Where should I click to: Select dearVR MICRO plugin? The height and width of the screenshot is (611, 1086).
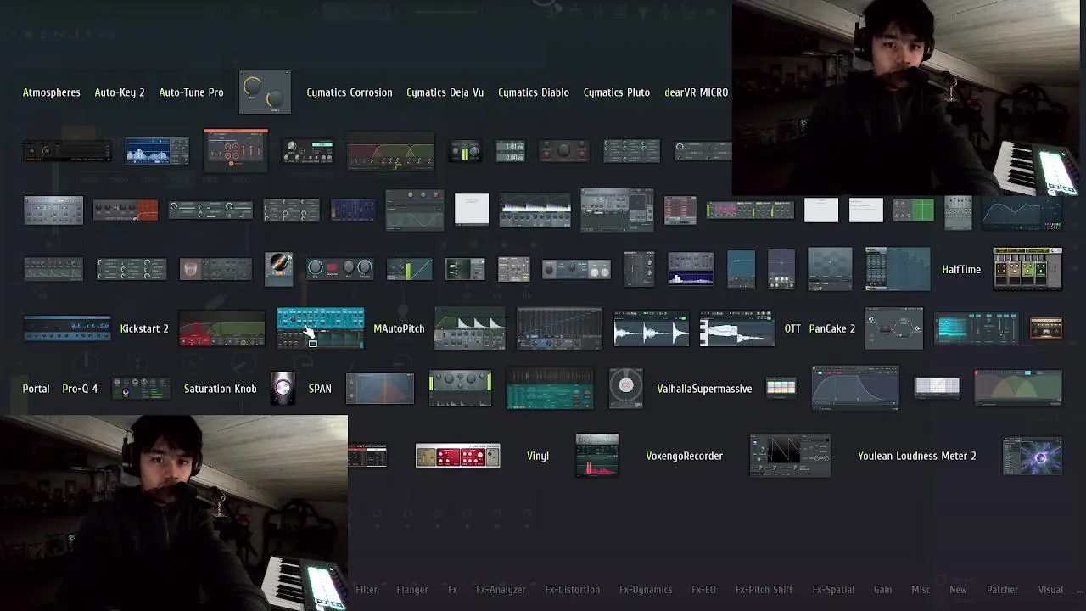(x=697, y=92)
